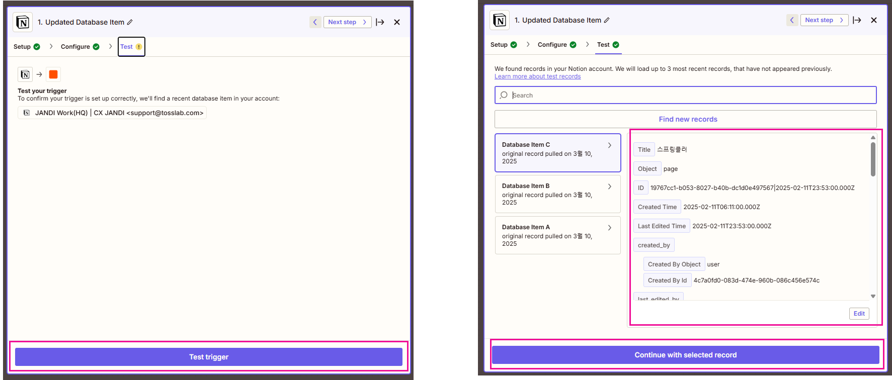This screenshot has width=892, height=380.
Task: Click the magnifier icon in the Search box
Action: coord(504,95)
